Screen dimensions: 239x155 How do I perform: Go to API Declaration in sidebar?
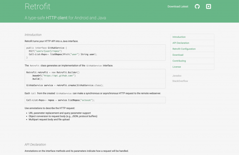[192, 43]
